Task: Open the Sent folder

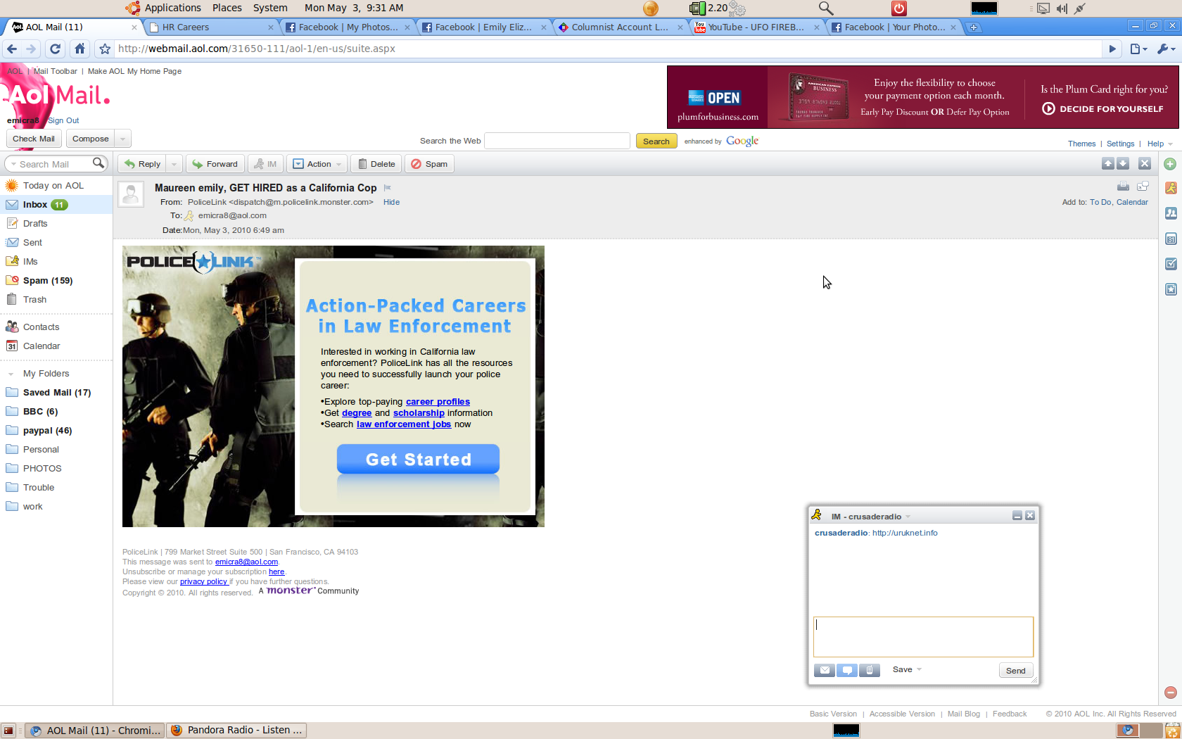Action: tap(32, 243)
